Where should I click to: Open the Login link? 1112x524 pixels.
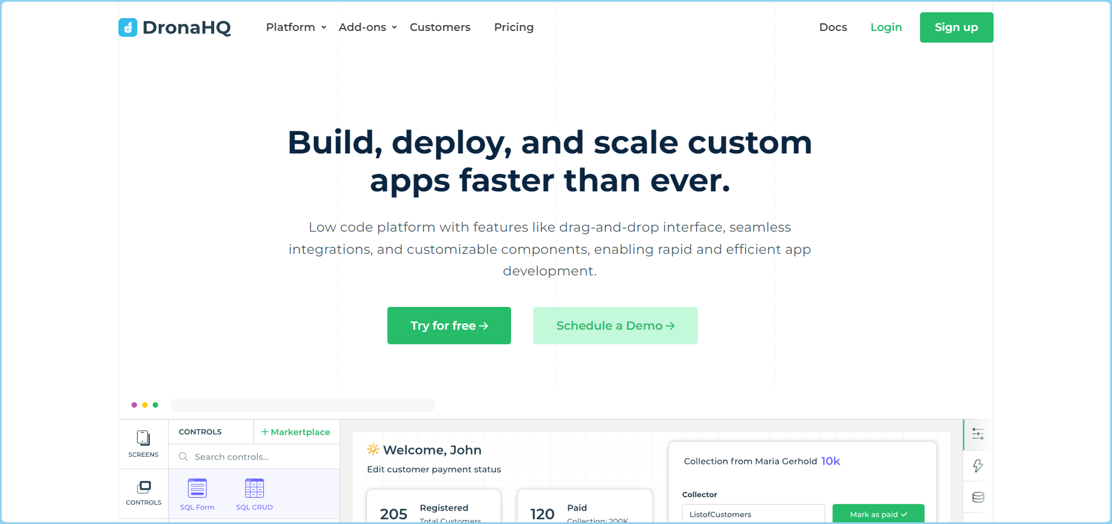tap(886, 27)
